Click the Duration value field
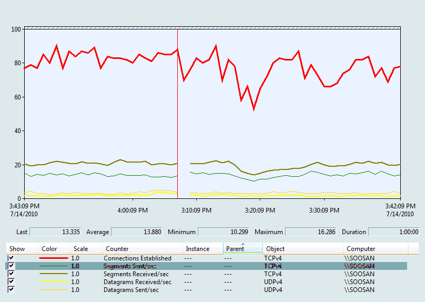This screenshot has height=302, width=425. [393, 232]
